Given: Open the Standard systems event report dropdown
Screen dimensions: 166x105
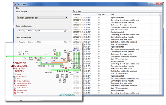Looking at the screenshot, I should [43, 18].
